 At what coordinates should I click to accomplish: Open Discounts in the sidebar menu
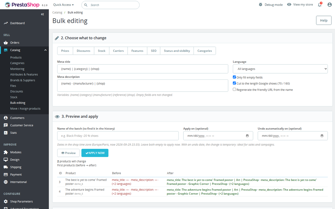(17, 91)
